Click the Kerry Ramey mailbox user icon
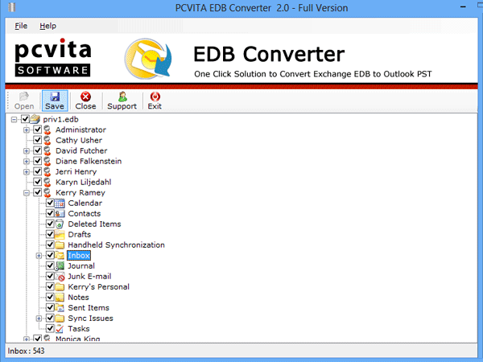 click(47, 192)
